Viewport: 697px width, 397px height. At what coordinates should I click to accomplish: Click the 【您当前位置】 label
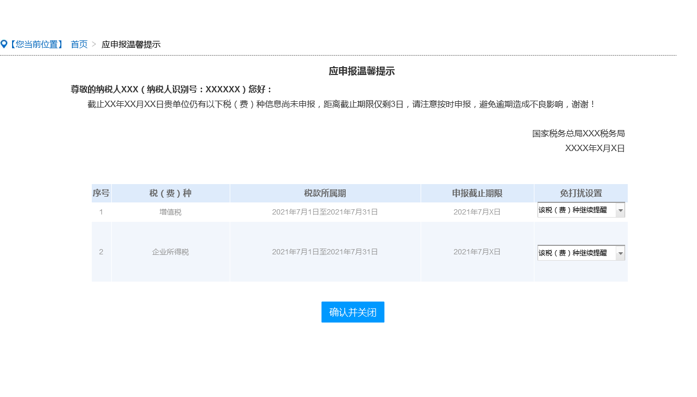36,45
